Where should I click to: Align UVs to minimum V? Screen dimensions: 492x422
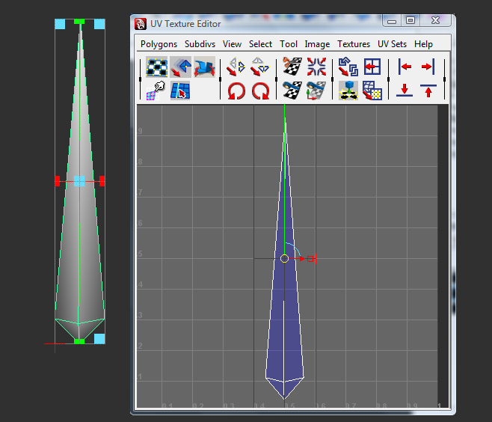coord(405,91)
